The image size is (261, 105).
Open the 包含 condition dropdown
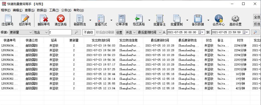click(41, 32)
